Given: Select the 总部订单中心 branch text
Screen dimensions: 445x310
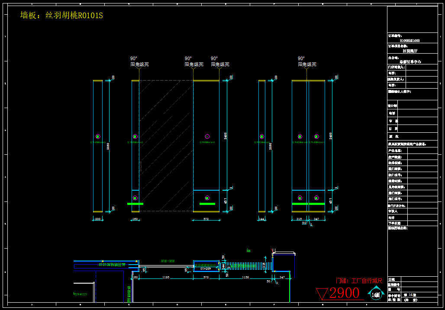Looking at the screenshot, I should click(410, 61).
